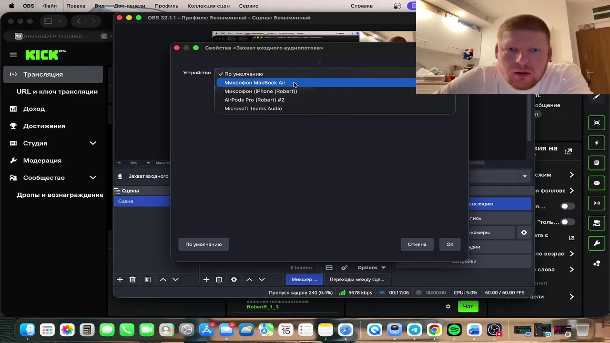Open Spotify from the Dock
Screen dimensions: 610x343
tap(454, 330)
